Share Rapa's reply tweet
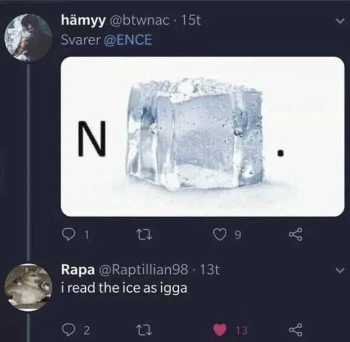 point(293,329)
